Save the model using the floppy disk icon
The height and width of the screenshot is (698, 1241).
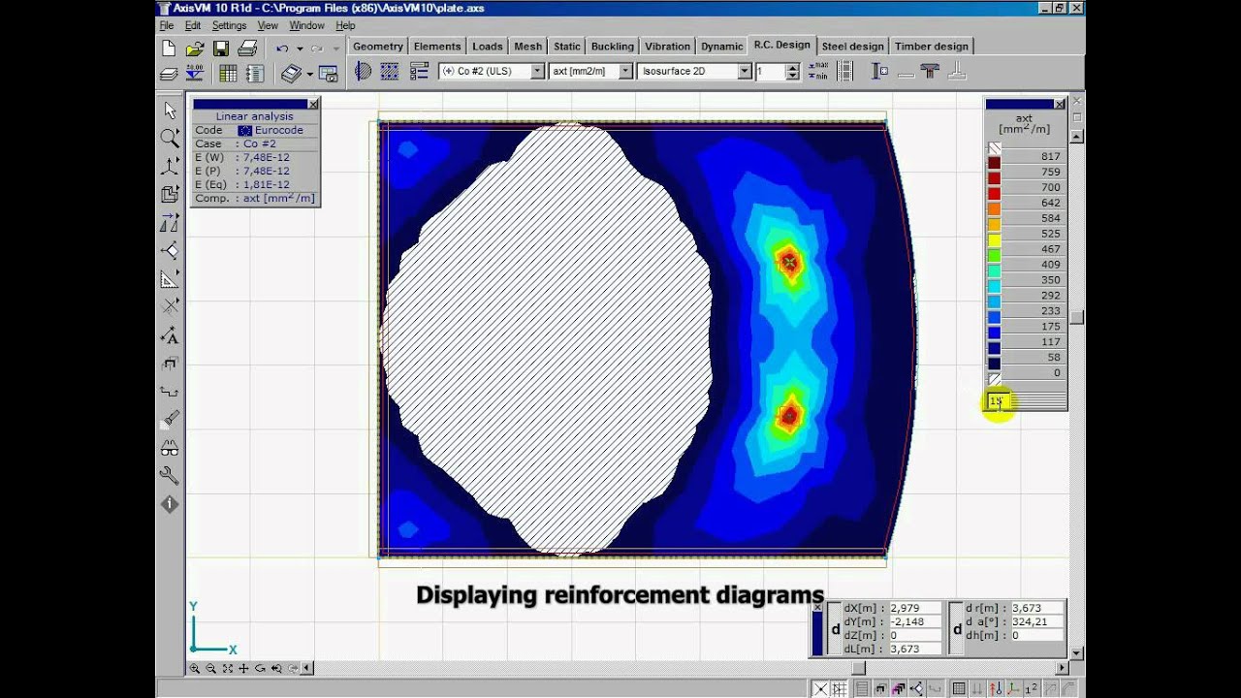pos(221,48)
